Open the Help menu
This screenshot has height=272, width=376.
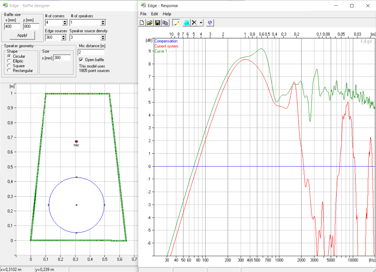(167, 14)
